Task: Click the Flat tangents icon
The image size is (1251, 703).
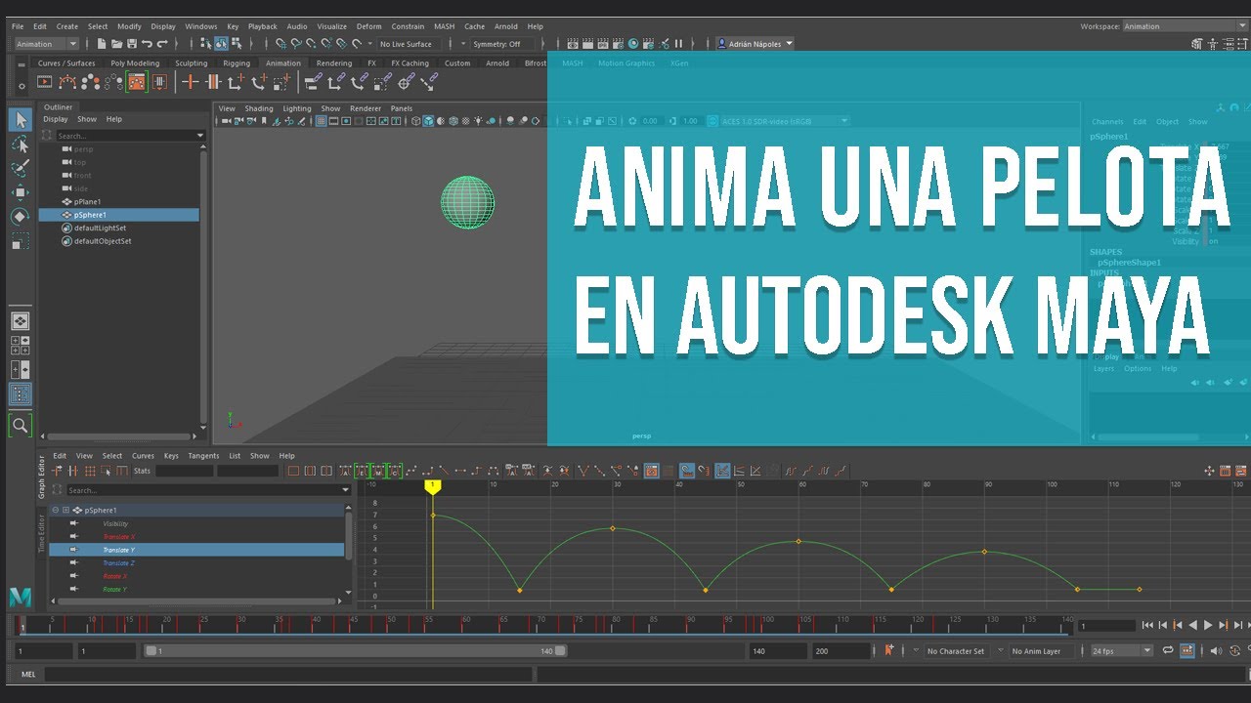Action: [x=460, y=471]
